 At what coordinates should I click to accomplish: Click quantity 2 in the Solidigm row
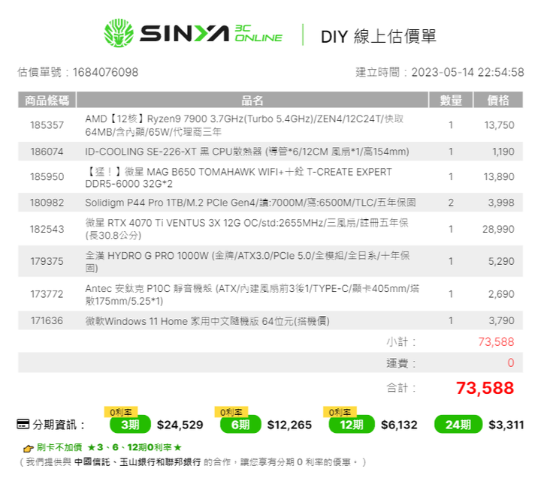[x=451, y=203]
